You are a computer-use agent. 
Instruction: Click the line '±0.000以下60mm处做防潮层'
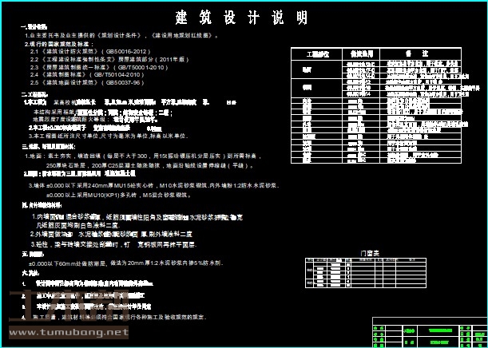[126, 263]
